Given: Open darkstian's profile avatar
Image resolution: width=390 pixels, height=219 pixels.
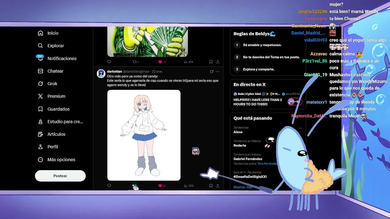Looking at the screenshot, I should click(101, 74).
